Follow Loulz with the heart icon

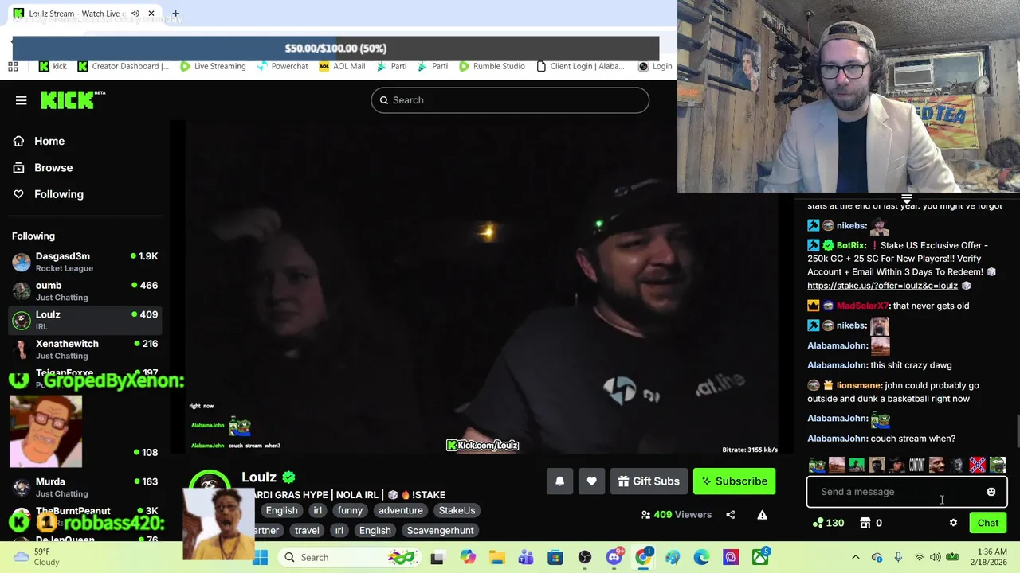[591, 481]
